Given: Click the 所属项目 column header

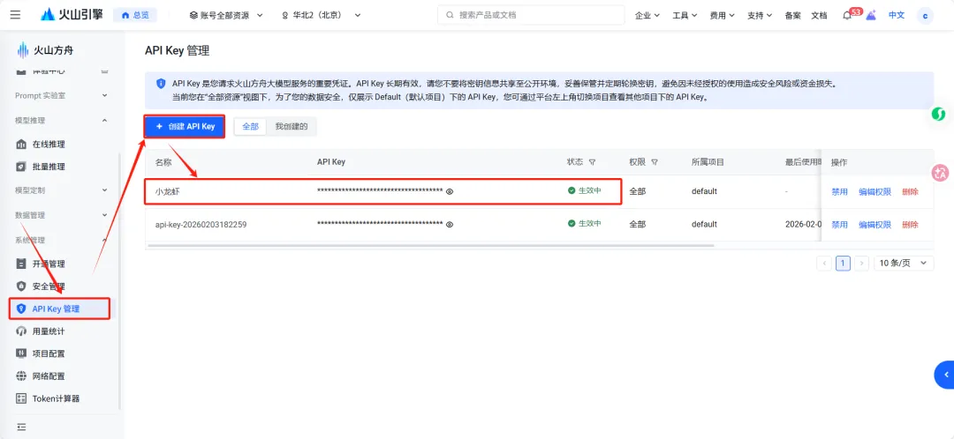Looking at the screenshot, I should point(708,162).
